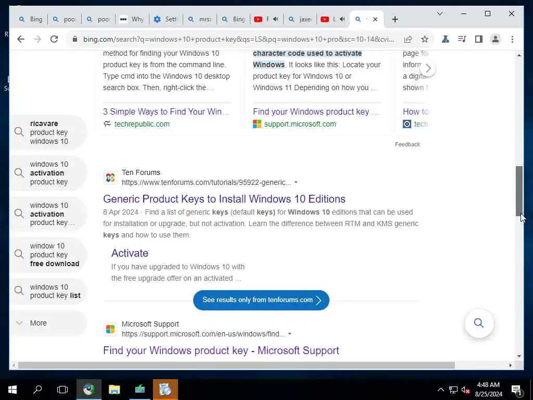Viewport: 533px width, 400px height.
Task: Click the Ten Forums favicon
Action: point(110,178)
